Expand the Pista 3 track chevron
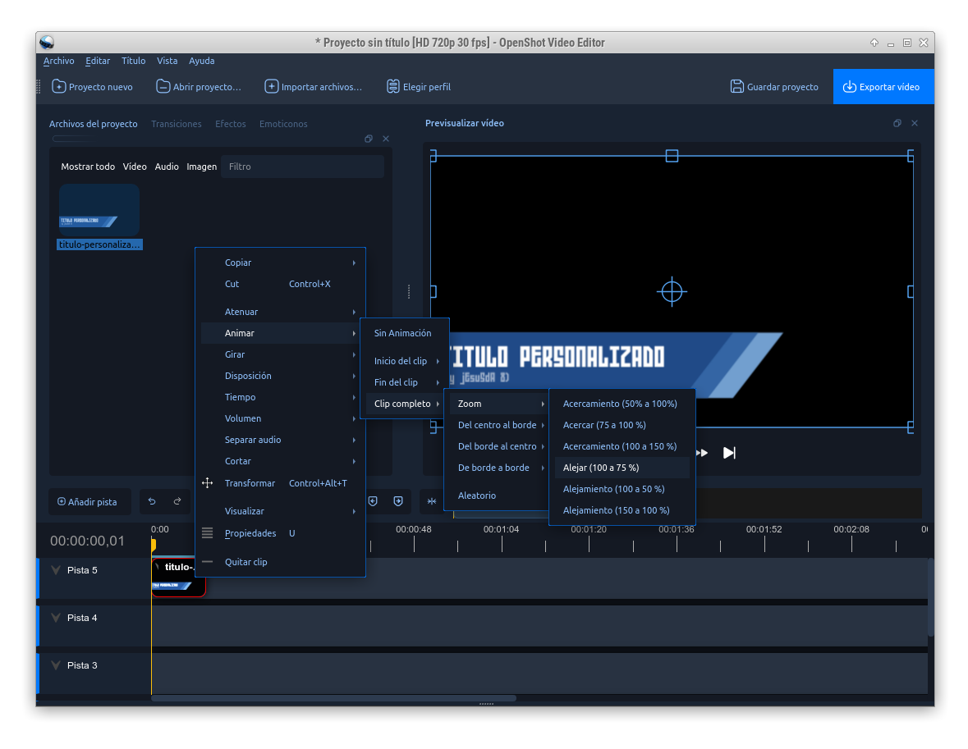The image size is (968, 749). coord(56,665)
